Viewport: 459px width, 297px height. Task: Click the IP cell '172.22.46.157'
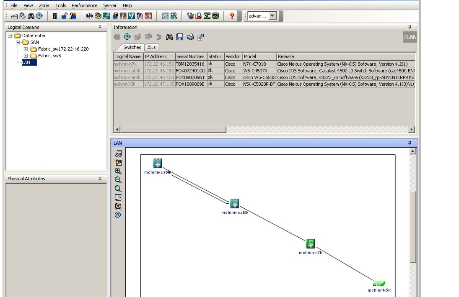tap(159, 71)
